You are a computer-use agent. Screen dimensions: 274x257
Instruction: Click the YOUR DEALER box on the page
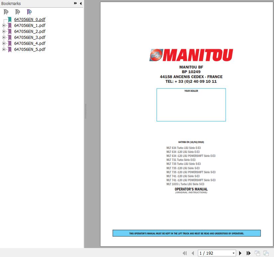coord(191,105)
